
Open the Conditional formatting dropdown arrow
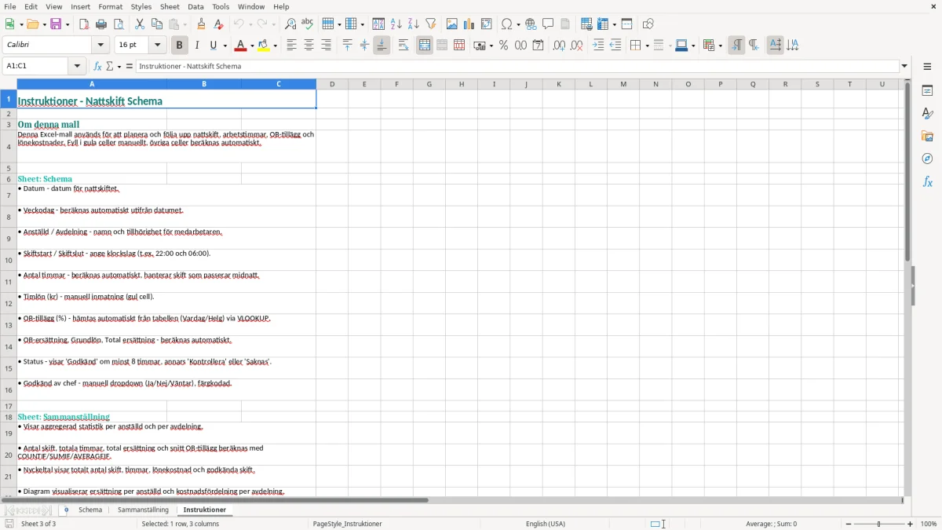click(720, 46)
